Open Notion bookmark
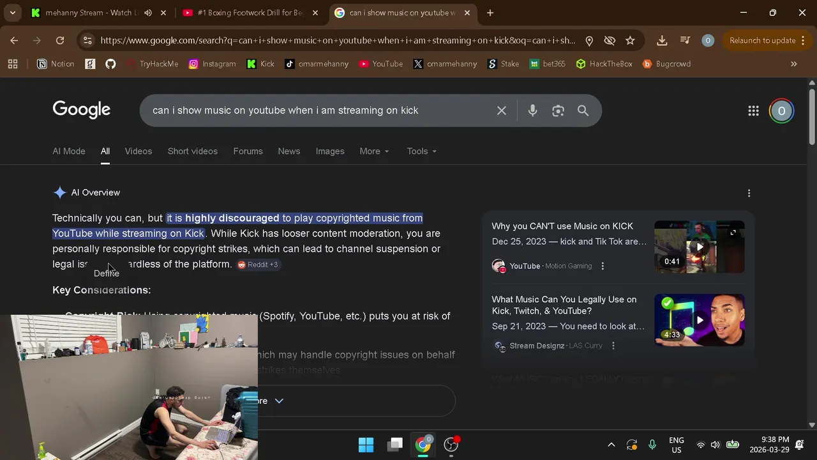The width and height of the screenshot is (817, 460). pyautogui.click(x=56, y=64)
